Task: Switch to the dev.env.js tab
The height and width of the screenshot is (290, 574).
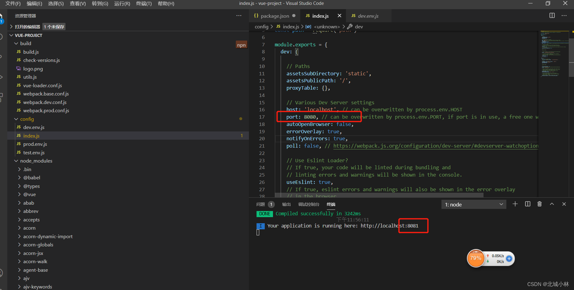Action: [x=368, y=16]
